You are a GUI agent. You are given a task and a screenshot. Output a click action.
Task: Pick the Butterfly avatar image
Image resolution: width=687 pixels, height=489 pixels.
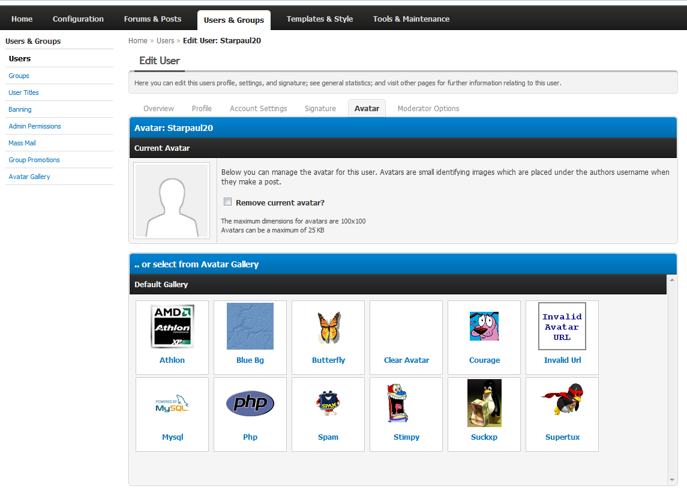(329, 327)
